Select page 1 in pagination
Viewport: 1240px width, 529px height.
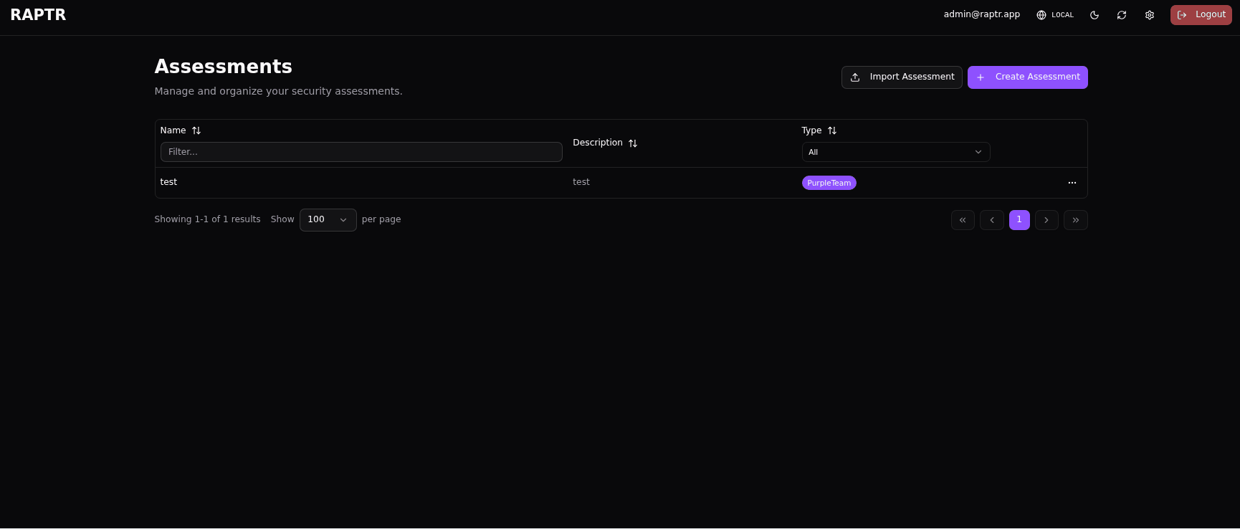click(x=1019, y=220)
